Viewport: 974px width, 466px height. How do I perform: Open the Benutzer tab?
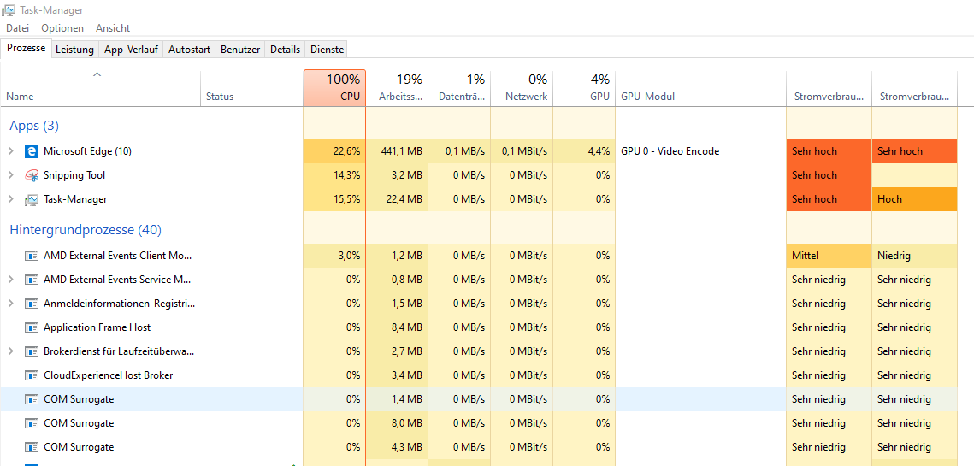point(240,50)
